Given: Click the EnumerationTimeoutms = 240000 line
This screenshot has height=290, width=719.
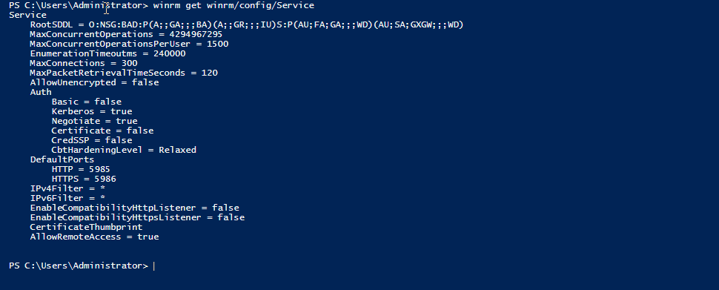Looking at the screenshot, I should (107, 53).
